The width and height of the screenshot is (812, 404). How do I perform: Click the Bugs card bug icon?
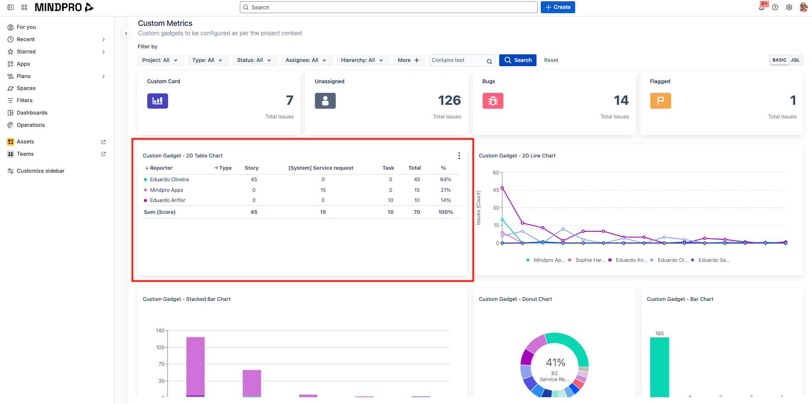coord(493,101)
